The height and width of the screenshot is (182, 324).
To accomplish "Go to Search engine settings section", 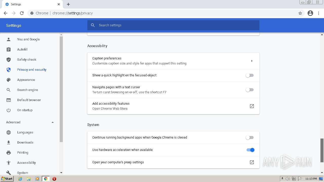I will (x=28, y=90).
